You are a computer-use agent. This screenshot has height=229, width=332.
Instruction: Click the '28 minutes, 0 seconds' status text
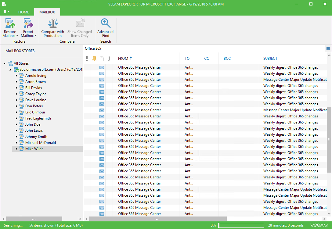[286, 225]
